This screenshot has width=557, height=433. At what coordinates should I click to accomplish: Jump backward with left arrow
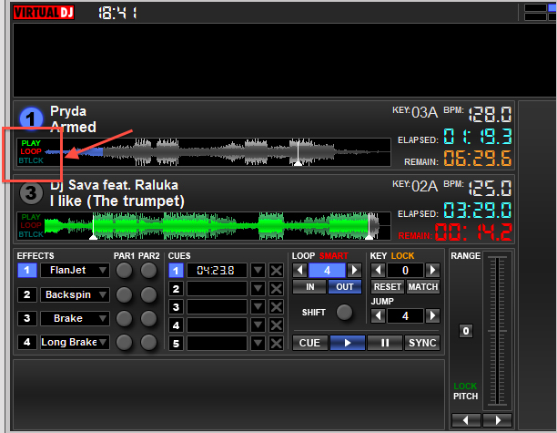coord(378,315)
